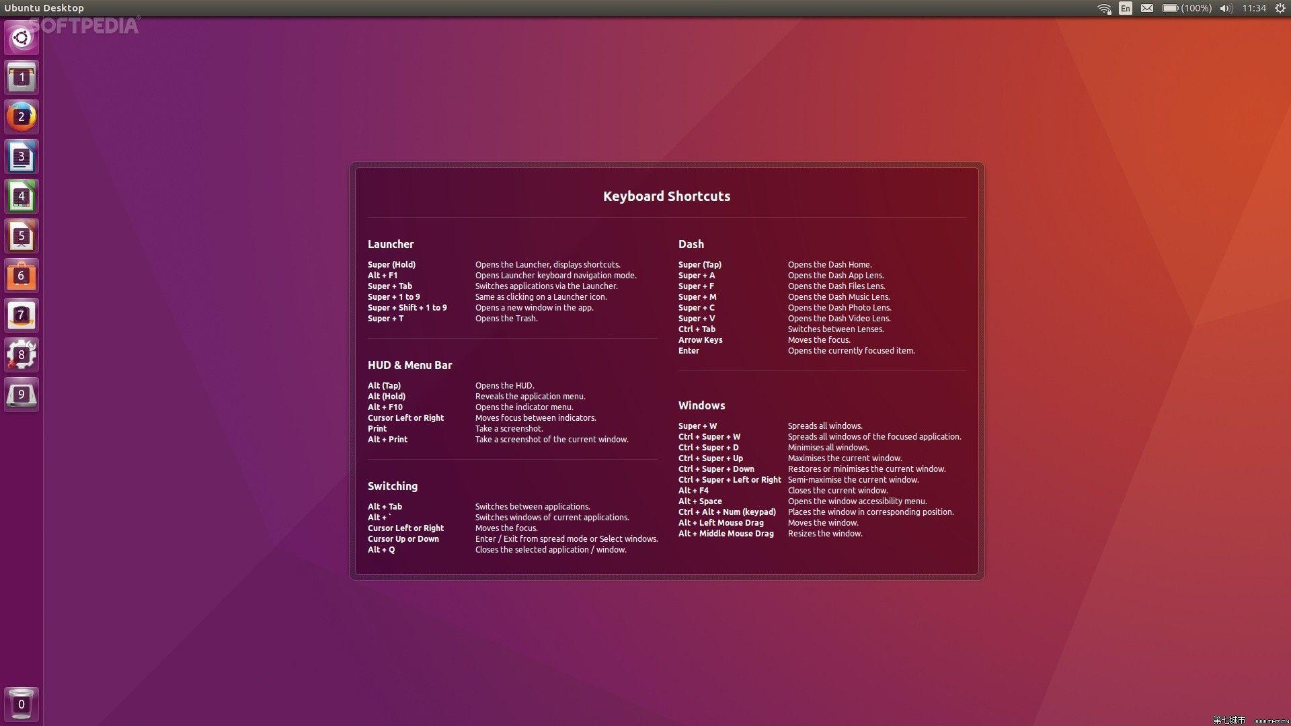
Task: Open the Trash at the launcher bottom
Action: click(x=22, y=704)
